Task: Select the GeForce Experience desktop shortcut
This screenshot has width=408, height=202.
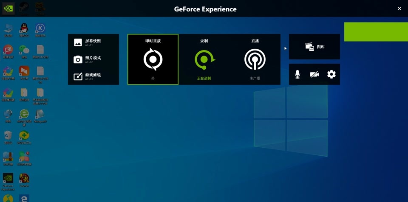Action: point(8,179)
